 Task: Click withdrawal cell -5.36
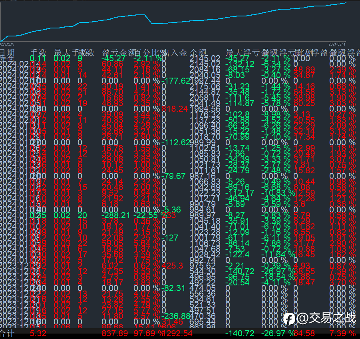click(x=171, y=210)
